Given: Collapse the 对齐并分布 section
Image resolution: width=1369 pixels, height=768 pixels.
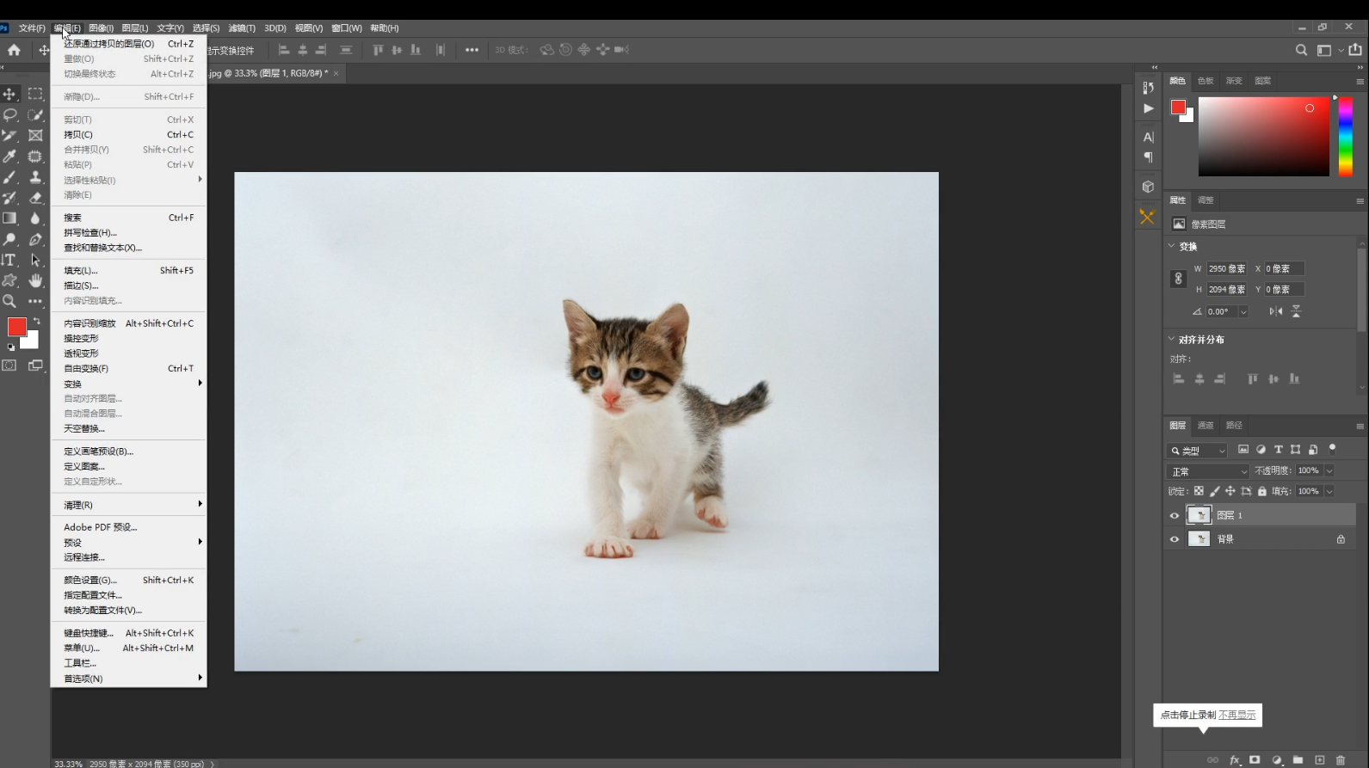Looking at the screenshot, I should pyautogui.click(x=1171, y=339).
